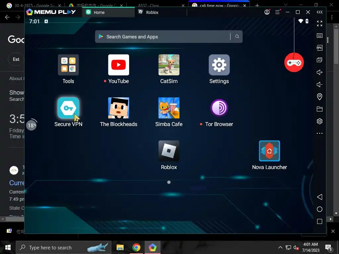Increase emulator volume
This screenshot has width=339, height=254.
click(x=319, y=72)
